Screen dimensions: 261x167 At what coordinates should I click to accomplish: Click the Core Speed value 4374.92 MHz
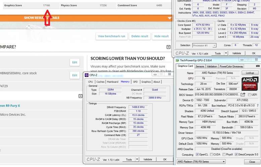[203, 25]
